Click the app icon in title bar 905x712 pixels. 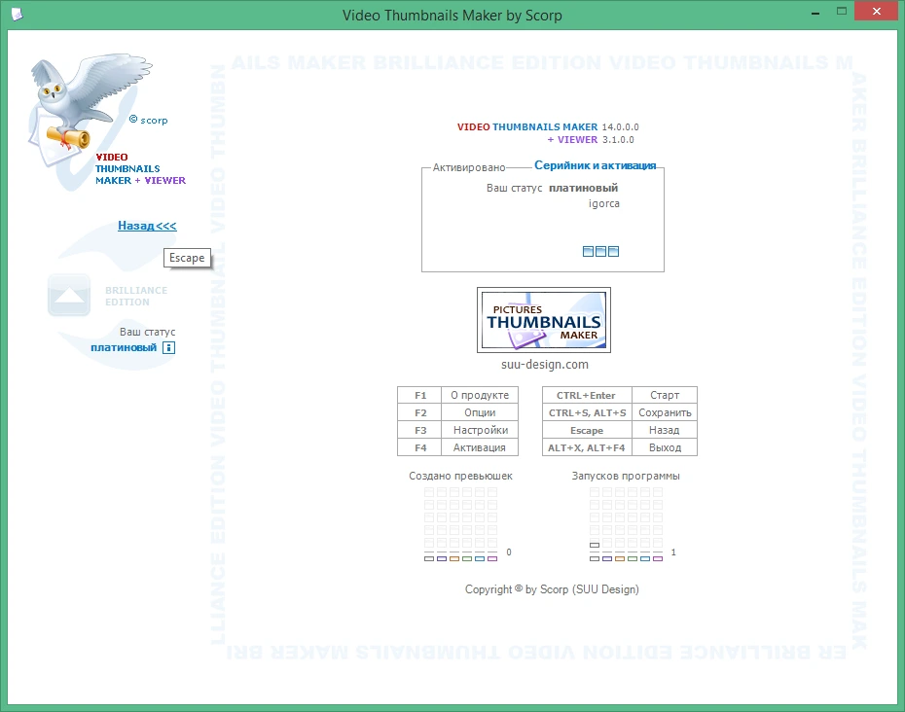(x=18, y=14)
